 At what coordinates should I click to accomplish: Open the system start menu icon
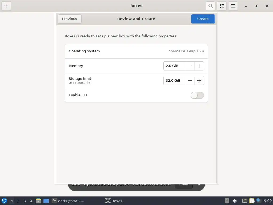[4, 201]
